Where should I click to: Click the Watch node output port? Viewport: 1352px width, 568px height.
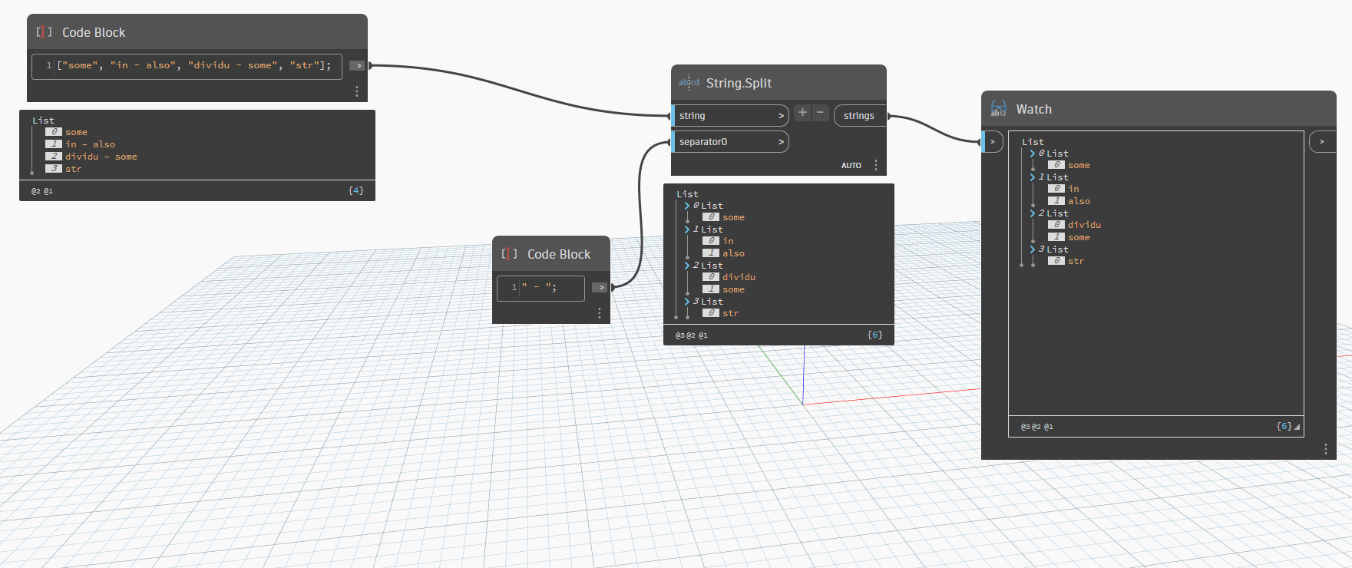click(x=1323, y=141)
